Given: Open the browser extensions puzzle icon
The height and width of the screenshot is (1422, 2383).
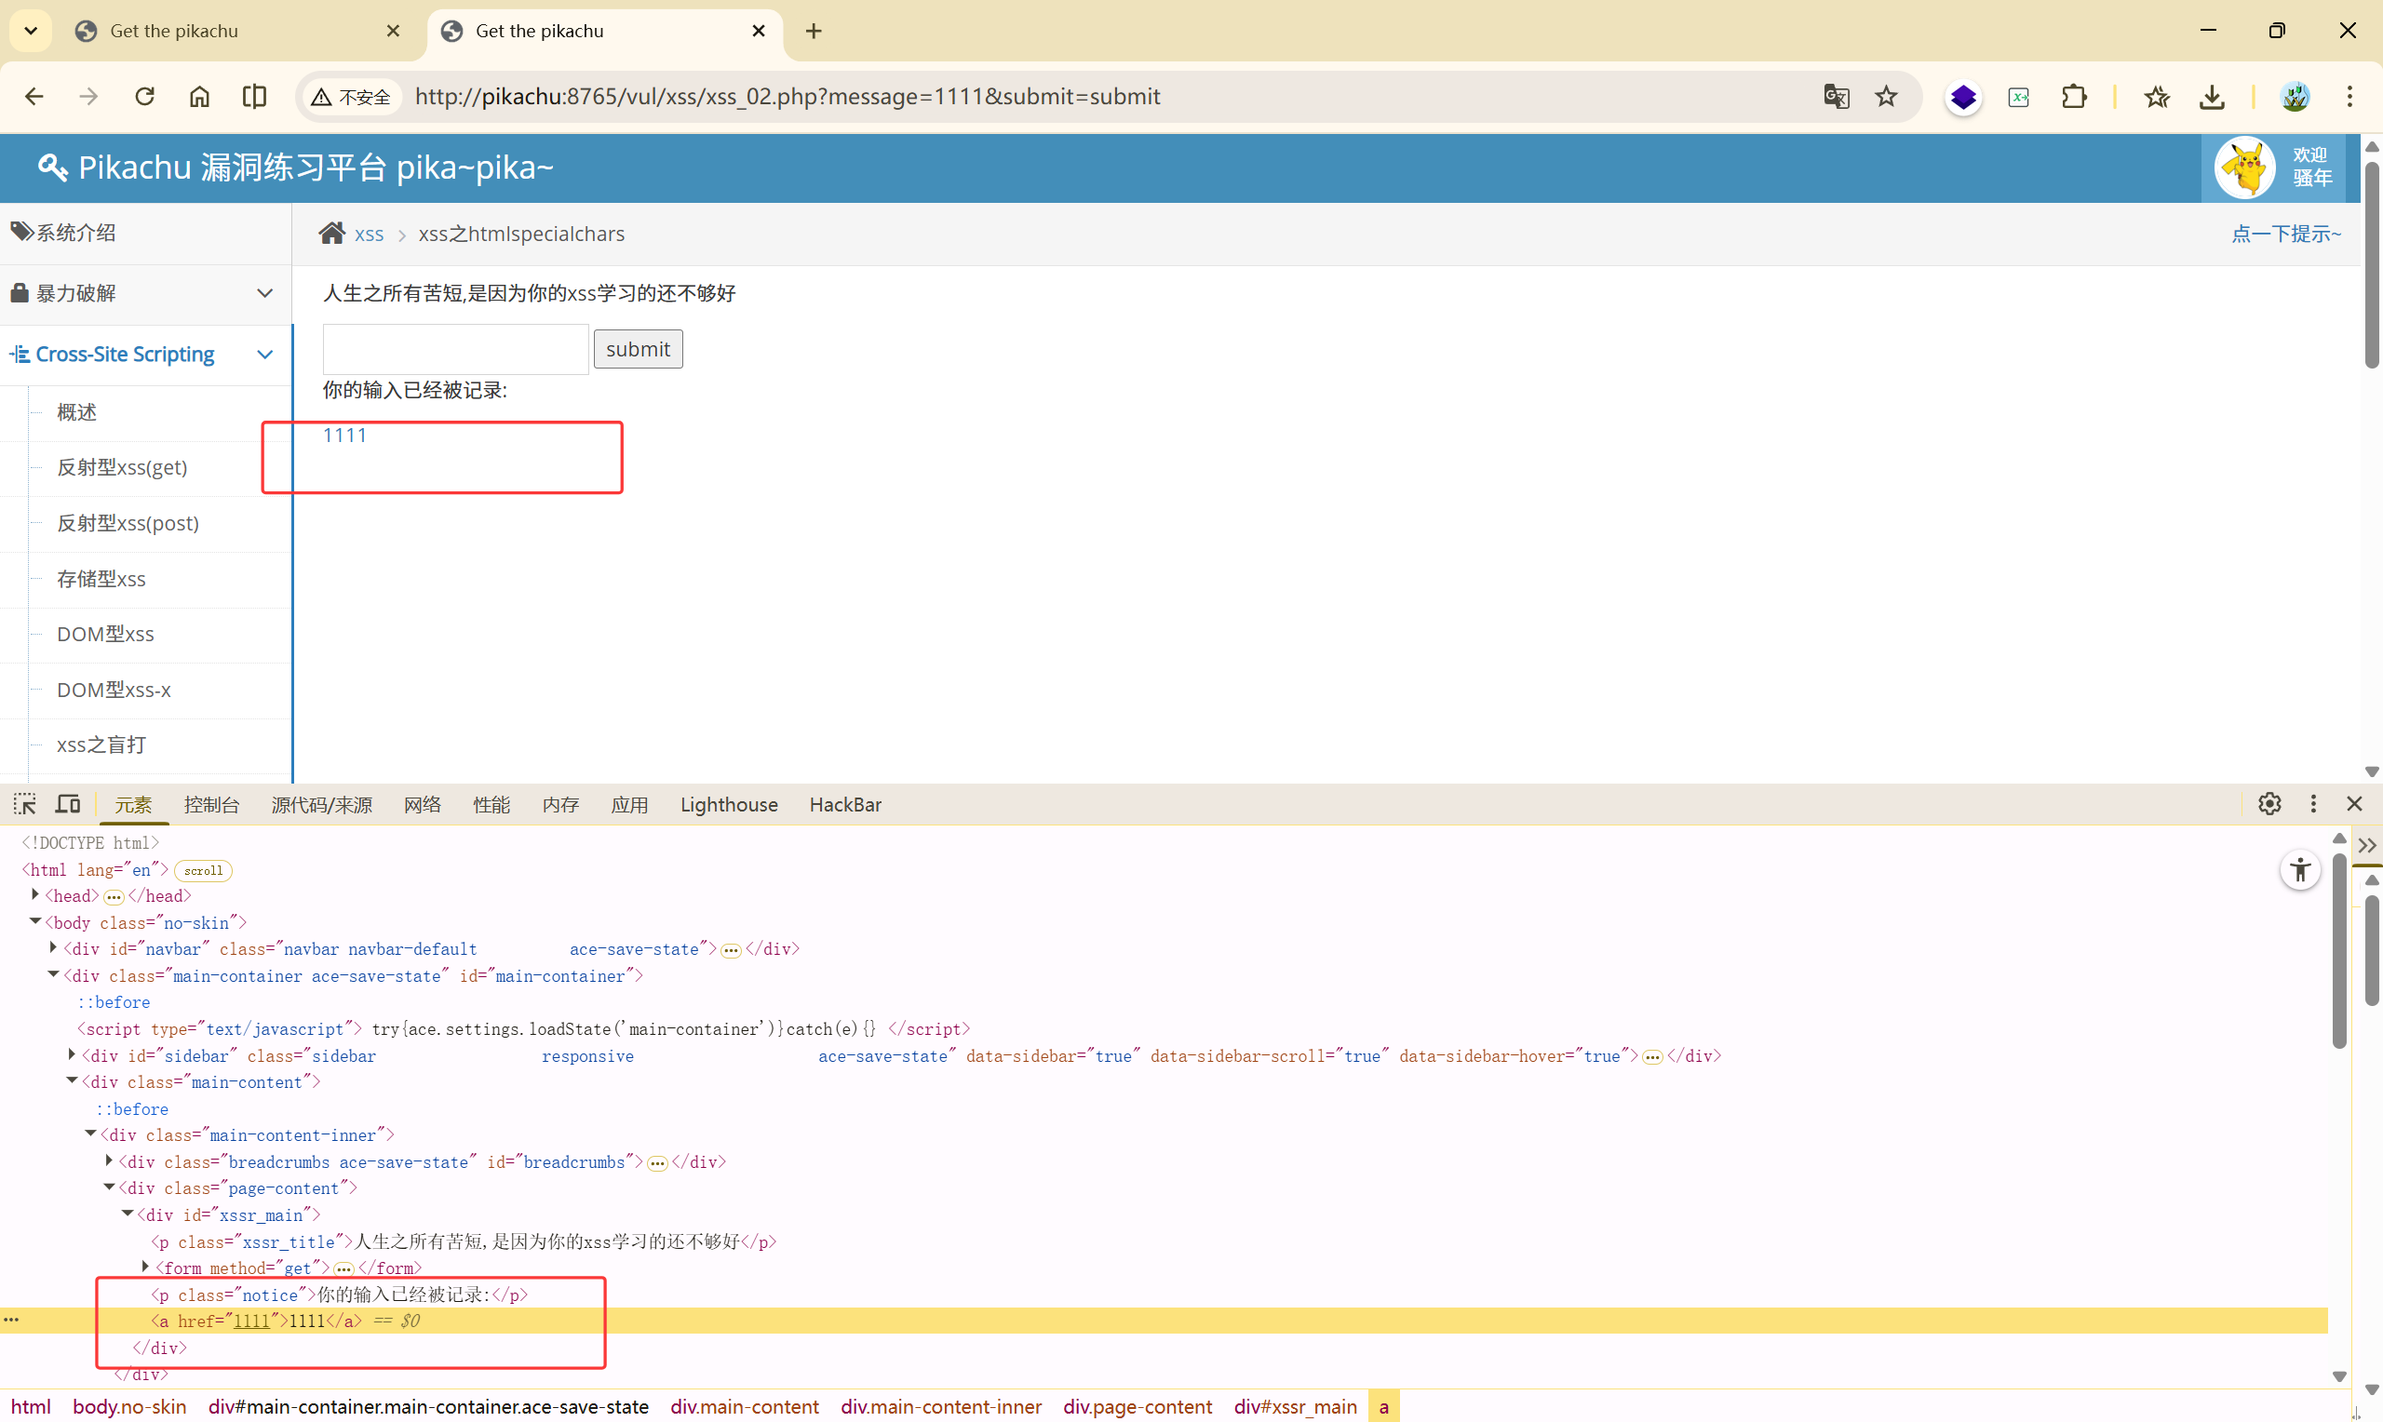Looking at the screenshot, I should pos(2074,97).
